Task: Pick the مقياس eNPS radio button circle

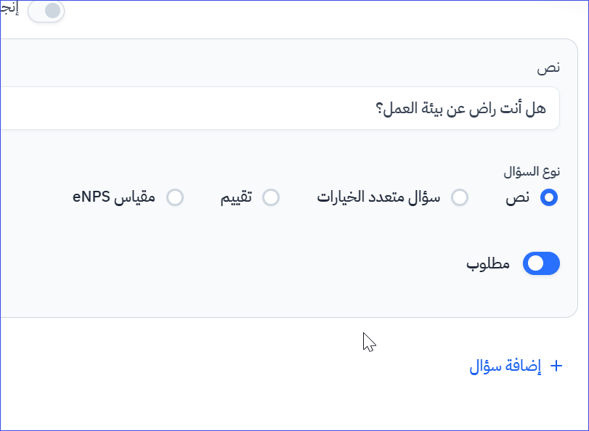Action: click(175, 197)
